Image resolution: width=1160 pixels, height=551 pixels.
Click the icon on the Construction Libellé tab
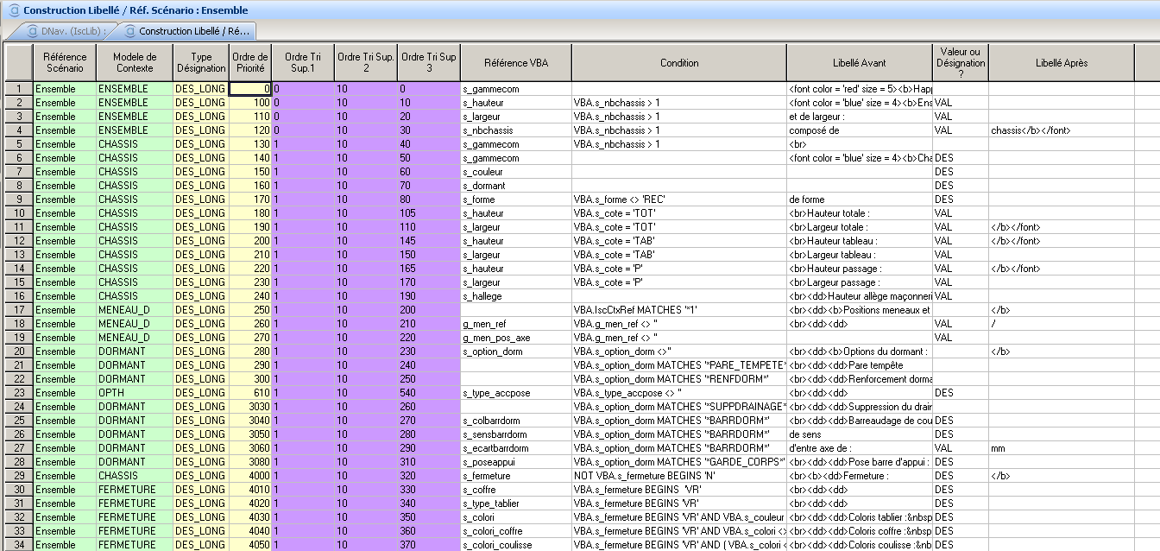coord(129,31)
